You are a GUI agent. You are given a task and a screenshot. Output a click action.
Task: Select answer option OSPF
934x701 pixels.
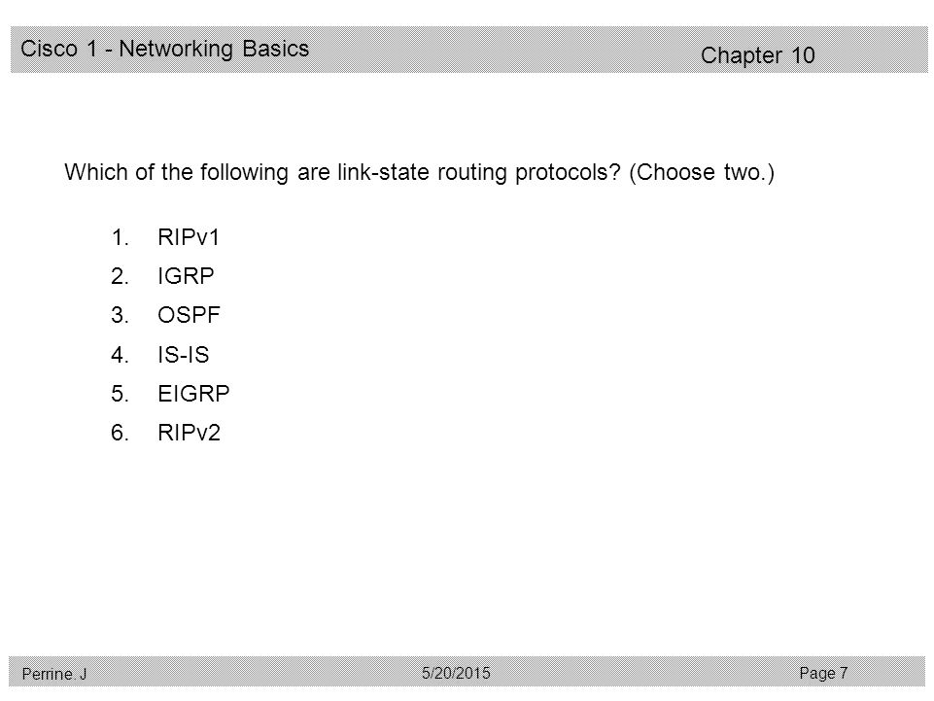tap(189, 315)
